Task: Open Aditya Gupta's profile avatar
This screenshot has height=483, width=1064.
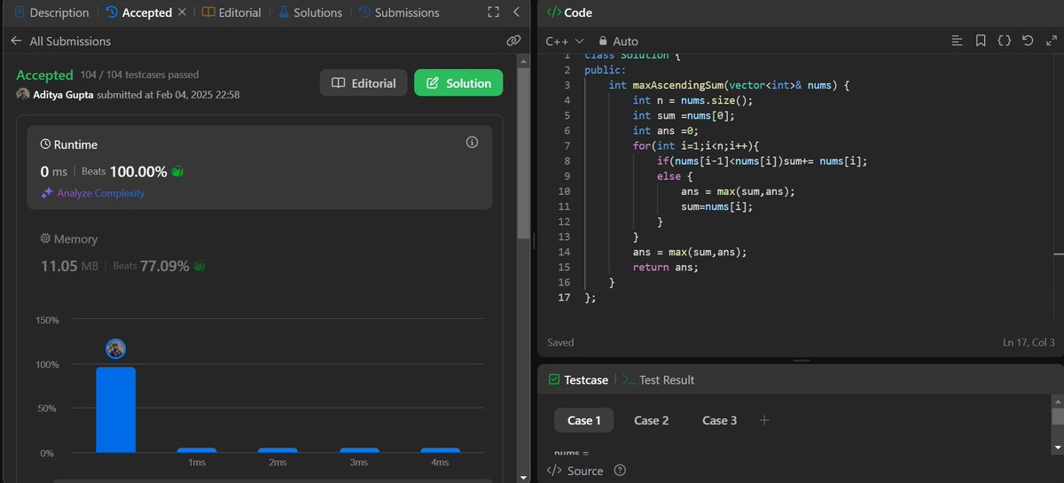Action: point(23,94)
